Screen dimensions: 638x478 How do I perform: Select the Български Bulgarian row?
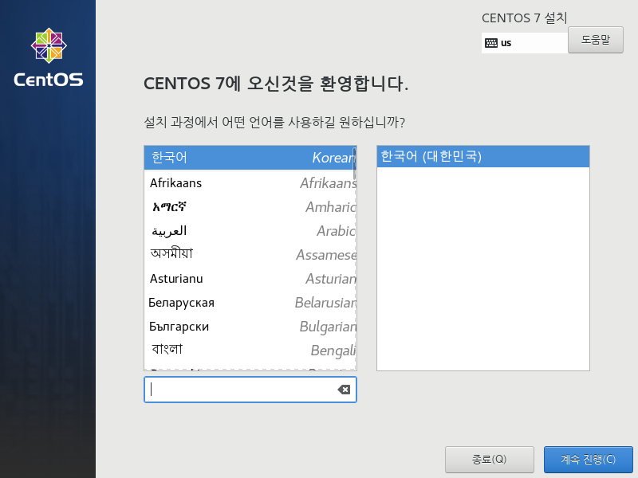(x=250, y=327)
